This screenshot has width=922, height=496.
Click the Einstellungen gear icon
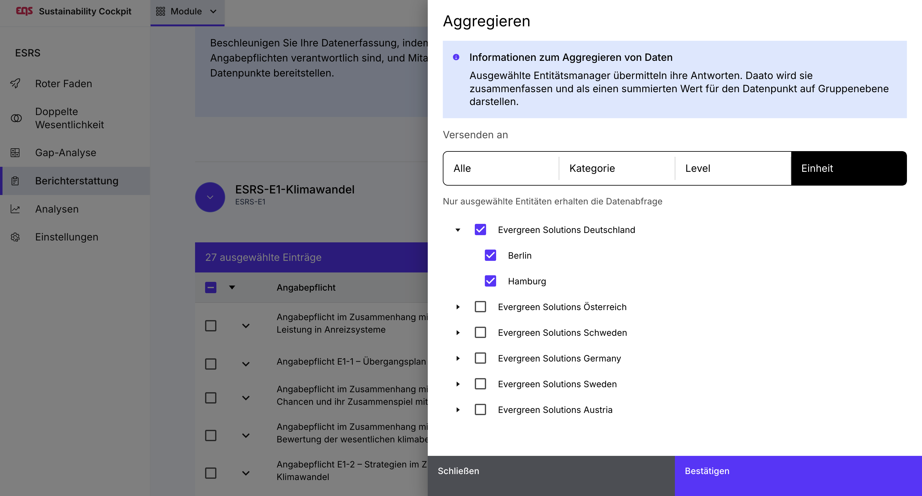tap(15, 237)
